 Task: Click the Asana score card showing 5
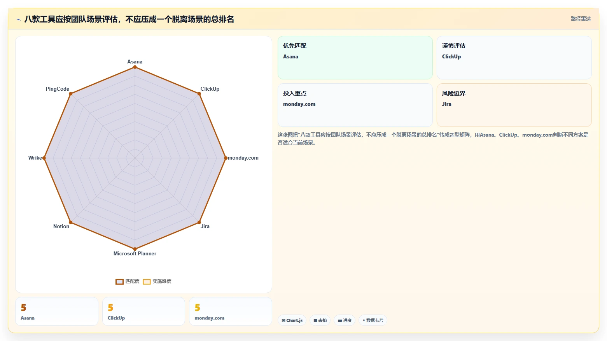[x=57, y=311]
